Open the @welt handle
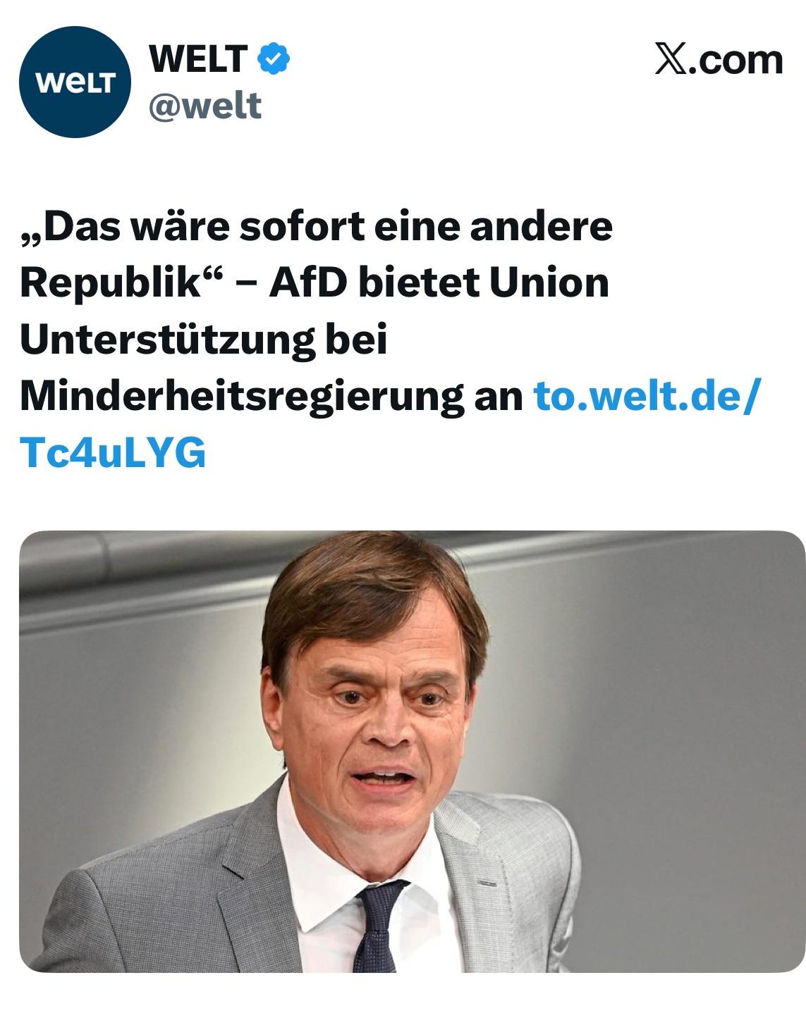Viewport: 806px width, 1018px height. 204,106
